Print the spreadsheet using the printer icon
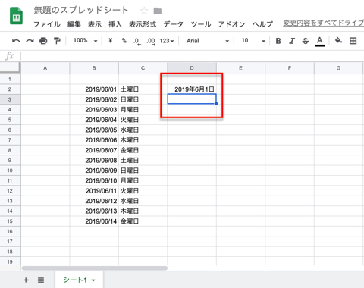Image resolution: width=364 pixels, height=288 pixels. 43,41
